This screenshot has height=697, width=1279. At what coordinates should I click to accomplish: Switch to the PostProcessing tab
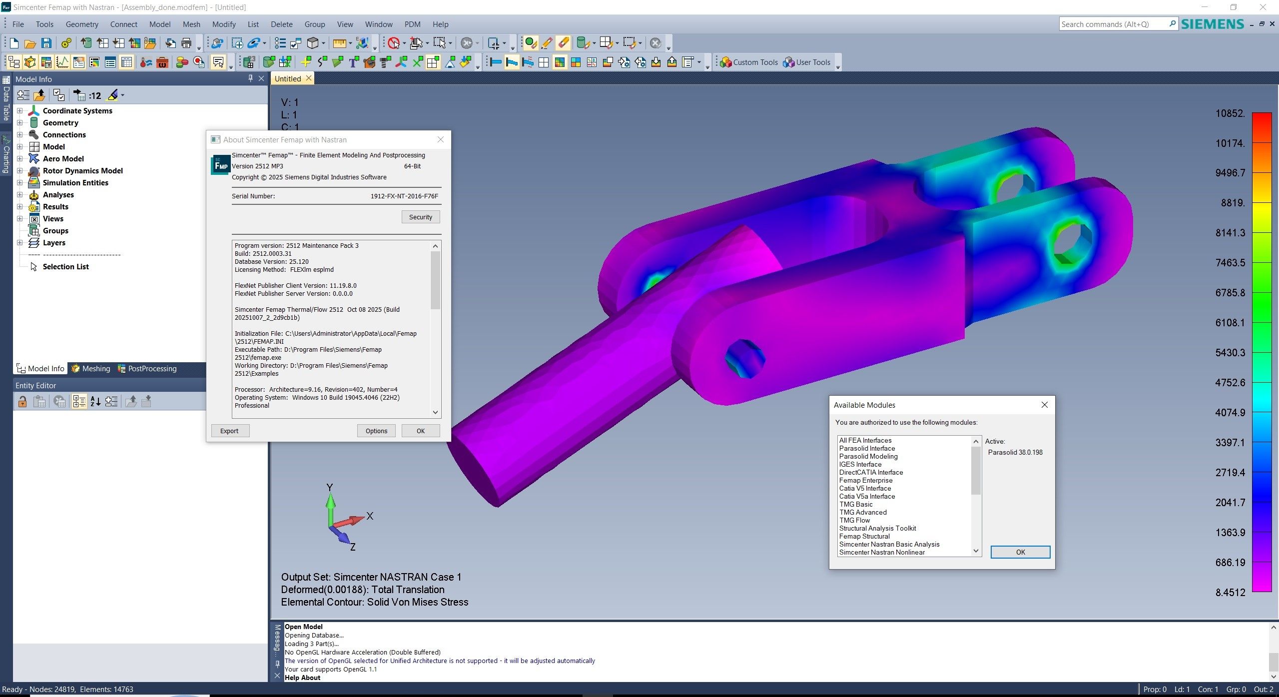147,369
